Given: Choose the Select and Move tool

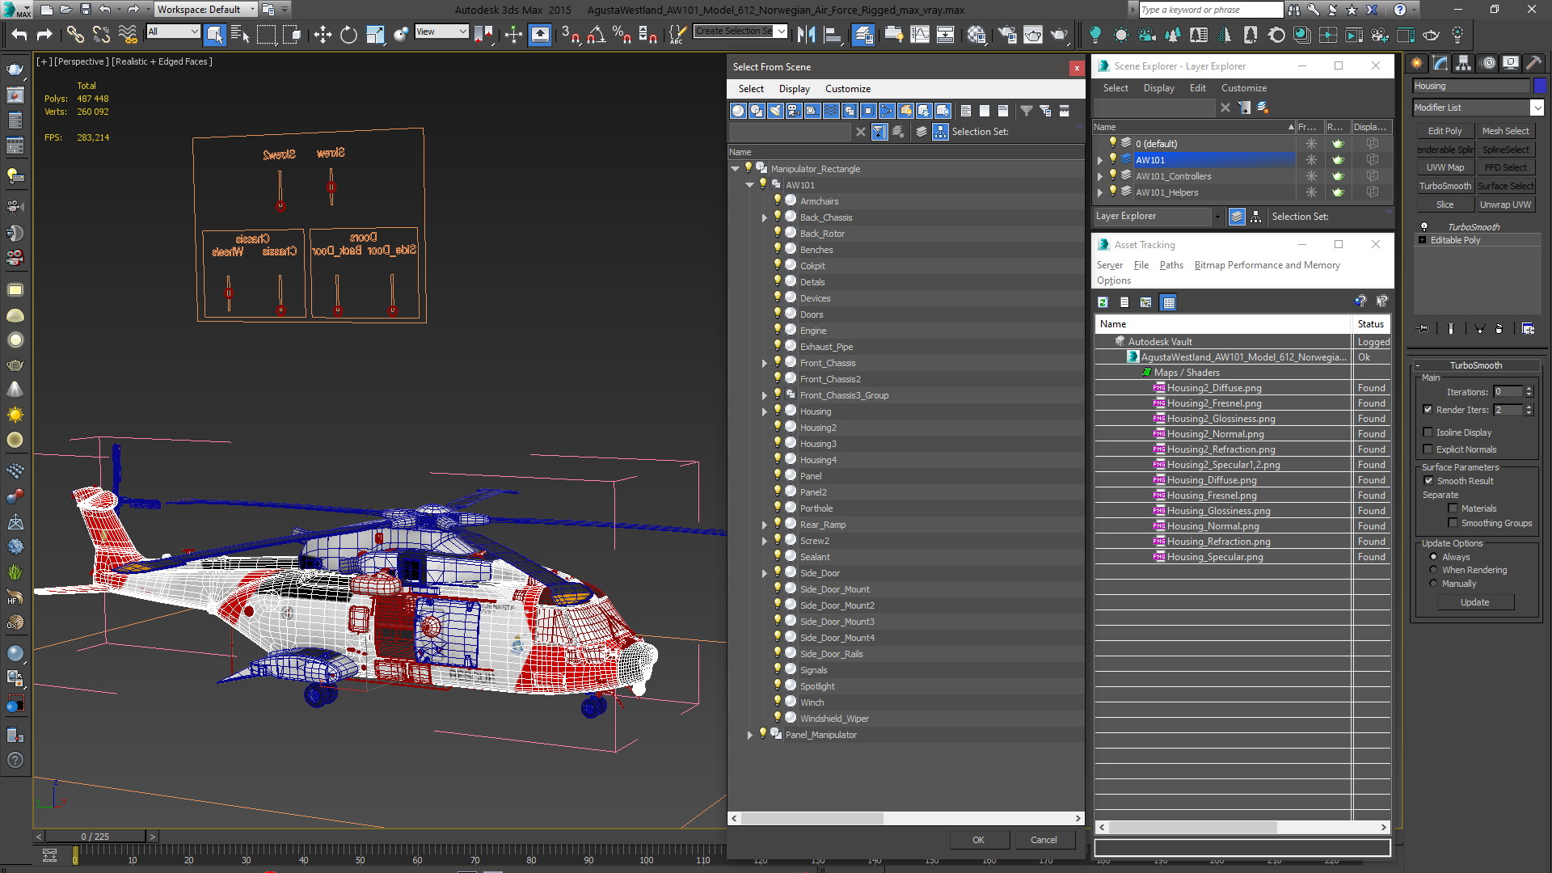Looking at the screenshot, I should pos(323,35).
